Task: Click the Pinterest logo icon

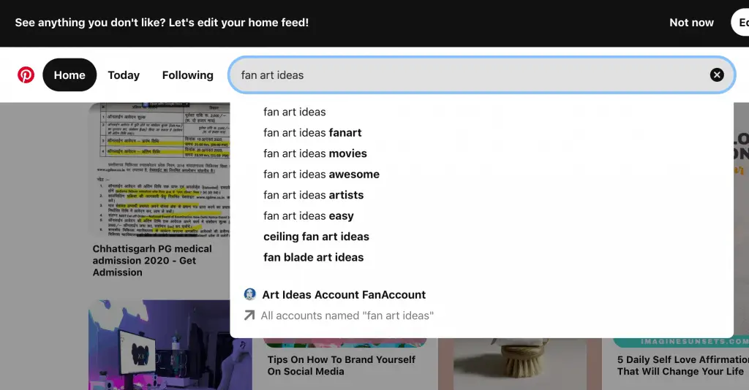Action: [26, 74]
